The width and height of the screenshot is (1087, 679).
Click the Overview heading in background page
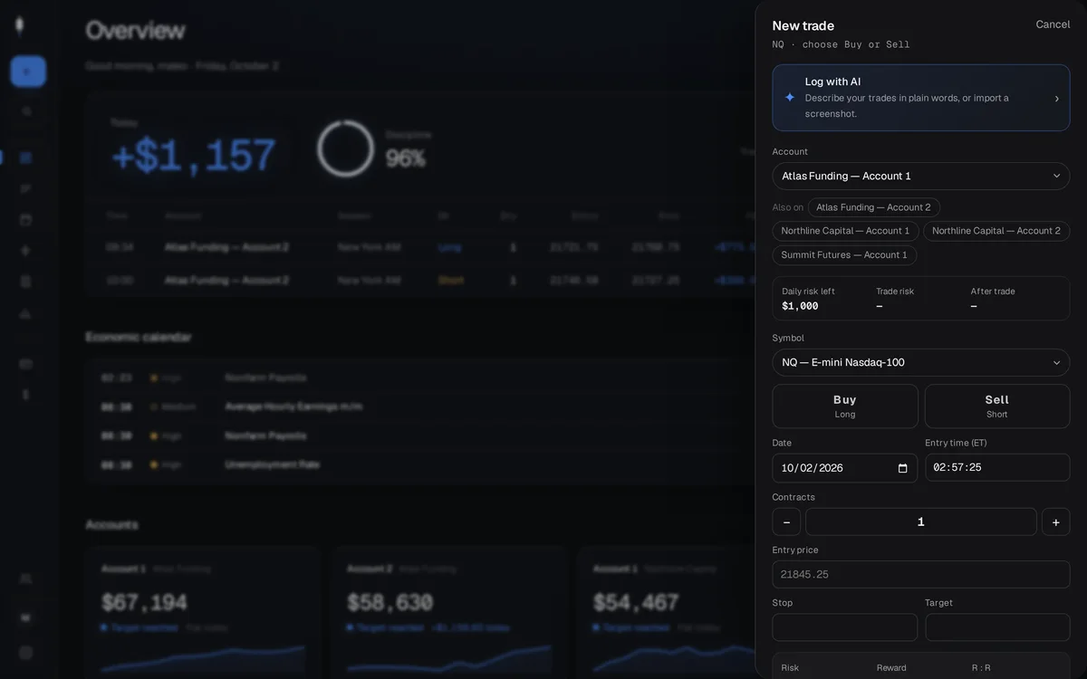coord(135,31)
